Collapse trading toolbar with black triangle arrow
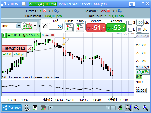Image resolution: width=151 pixels, height=113 pixels. point(40,26)
